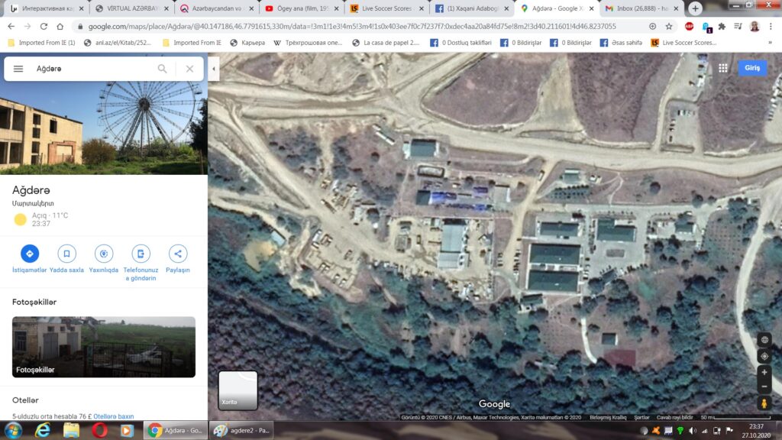
Task: Switch to Xəritə map layer view
Action: (x=238, y=390)
